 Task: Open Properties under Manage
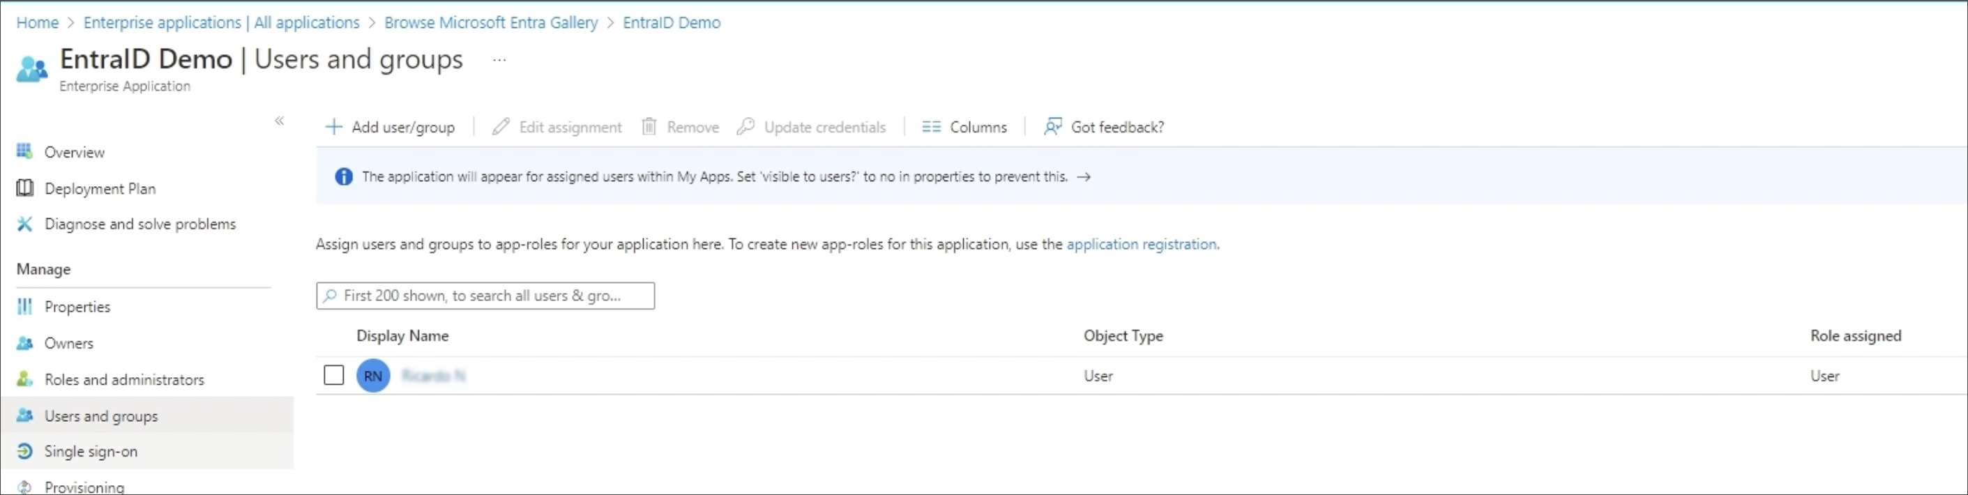click(x=77, y=307)
